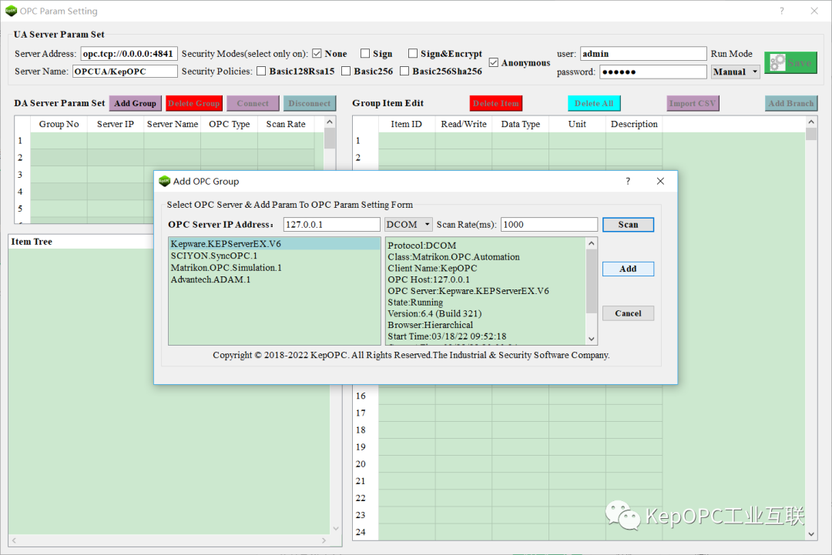Click the Unit column header

pos(577,124)
